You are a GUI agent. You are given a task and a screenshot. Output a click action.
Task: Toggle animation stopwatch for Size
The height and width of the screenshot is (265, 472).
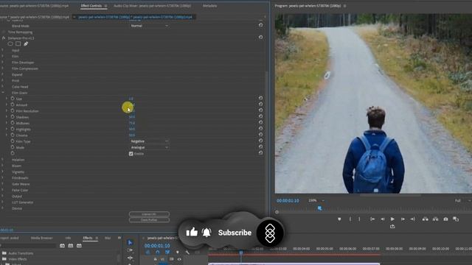[13, 99]
